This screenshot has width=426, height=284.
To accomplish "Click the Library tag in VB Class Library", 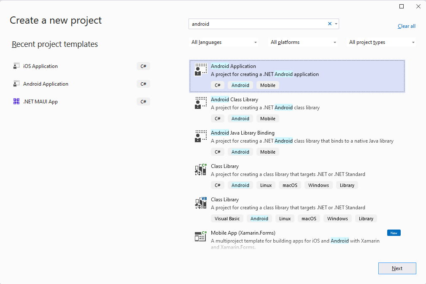I will (366, 219).
